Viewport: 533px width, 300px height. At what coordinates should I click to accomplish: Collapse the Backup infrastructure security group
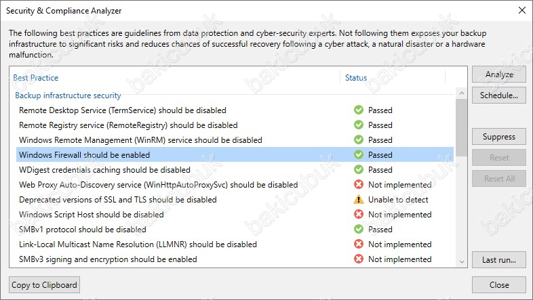pyautogui.click(x=68, y=95)
